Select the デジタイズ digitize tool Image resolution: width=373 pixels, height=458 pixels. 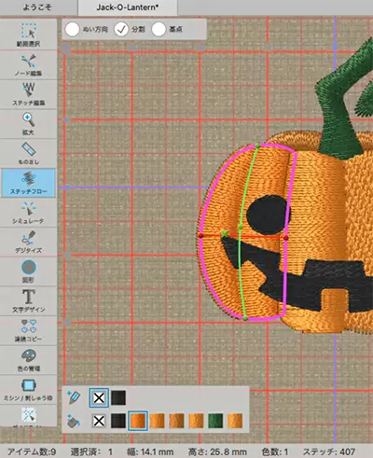tap(28, 243)
